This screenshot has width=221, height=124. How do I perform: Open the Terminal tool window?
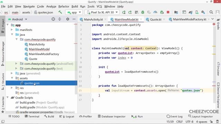click(32, 116)
